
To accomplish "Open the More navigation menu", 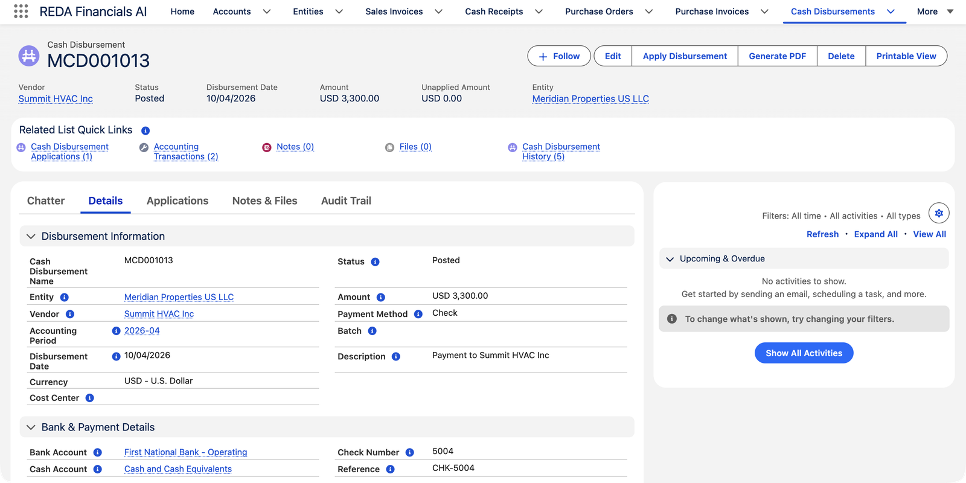I will (935, 11).
